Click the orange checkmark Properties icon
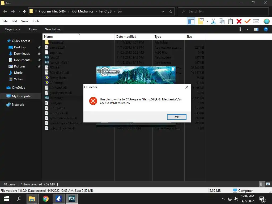This screenshot has width=272, height=204. tap(248, 21)
